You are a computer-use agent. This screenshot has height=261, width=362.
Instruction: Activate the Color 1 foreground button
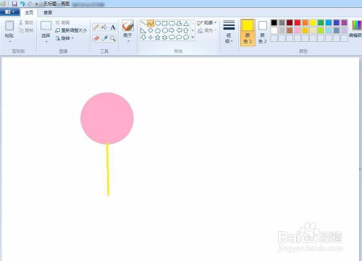tap(248, 33)
